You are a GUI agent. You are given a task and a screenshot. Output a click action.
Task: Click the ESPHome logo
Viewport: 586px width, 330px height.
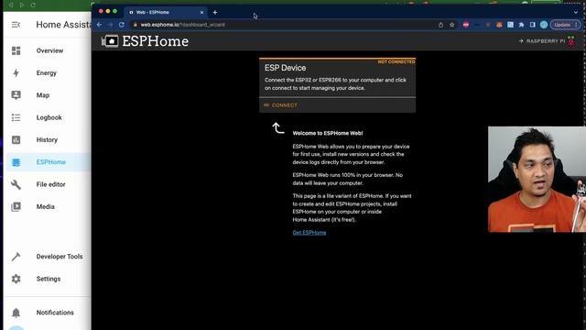(145, 41)
